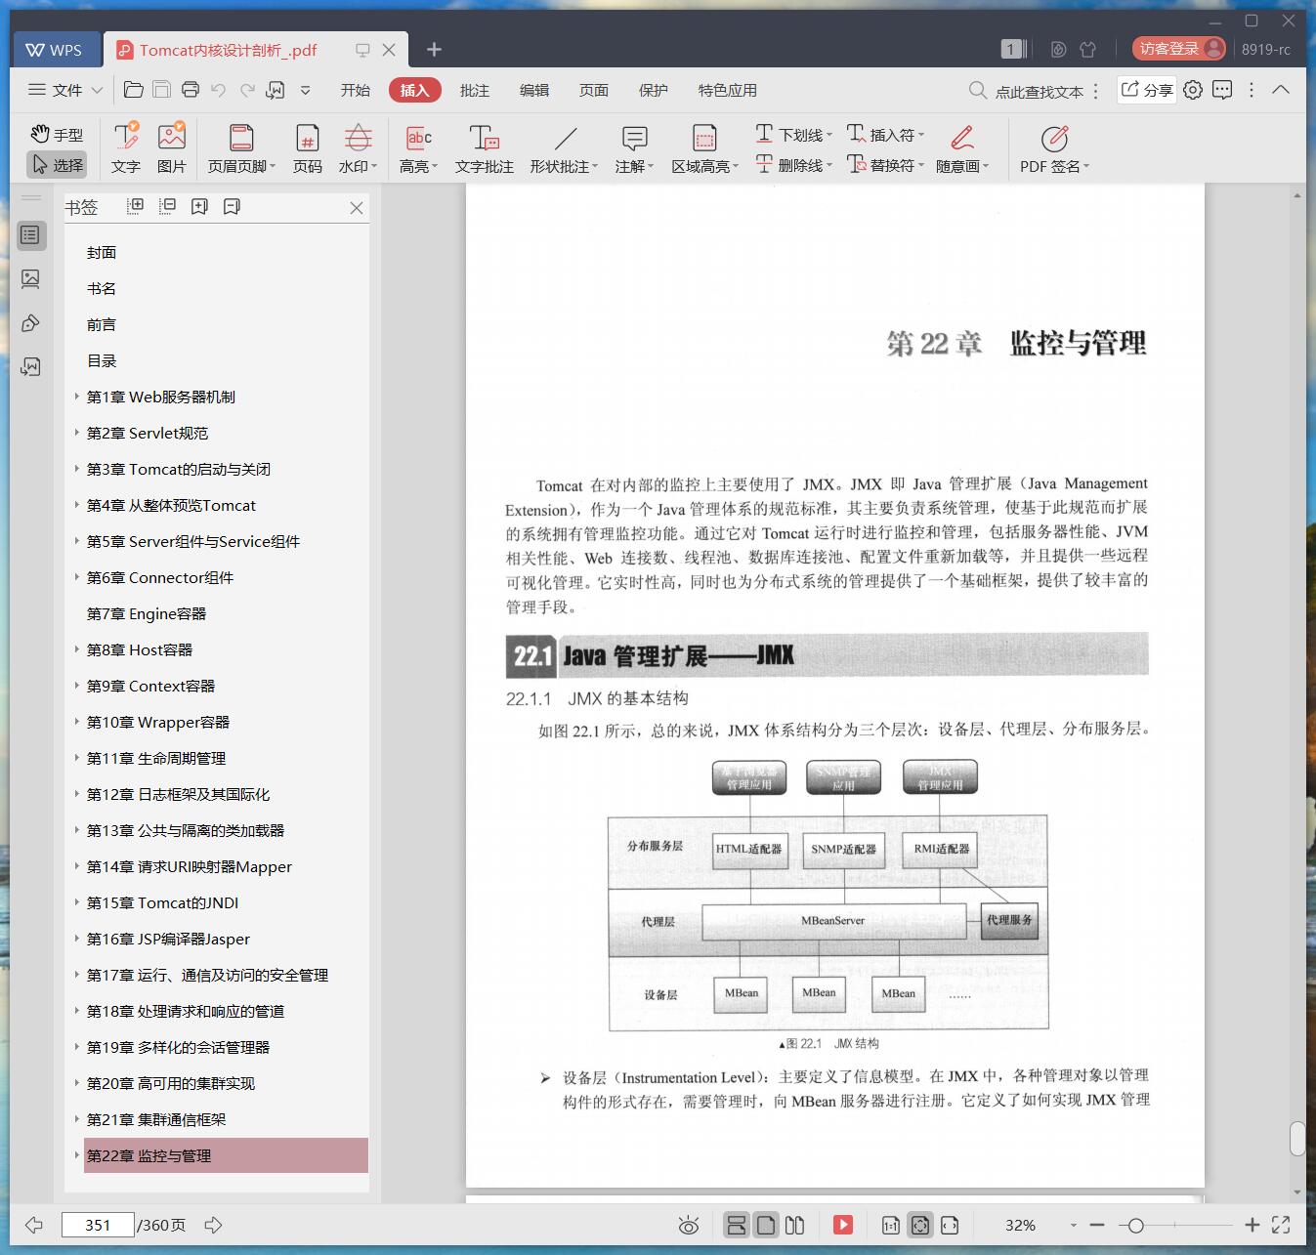Switch to the 页面 tab

(x=594, y=90)
